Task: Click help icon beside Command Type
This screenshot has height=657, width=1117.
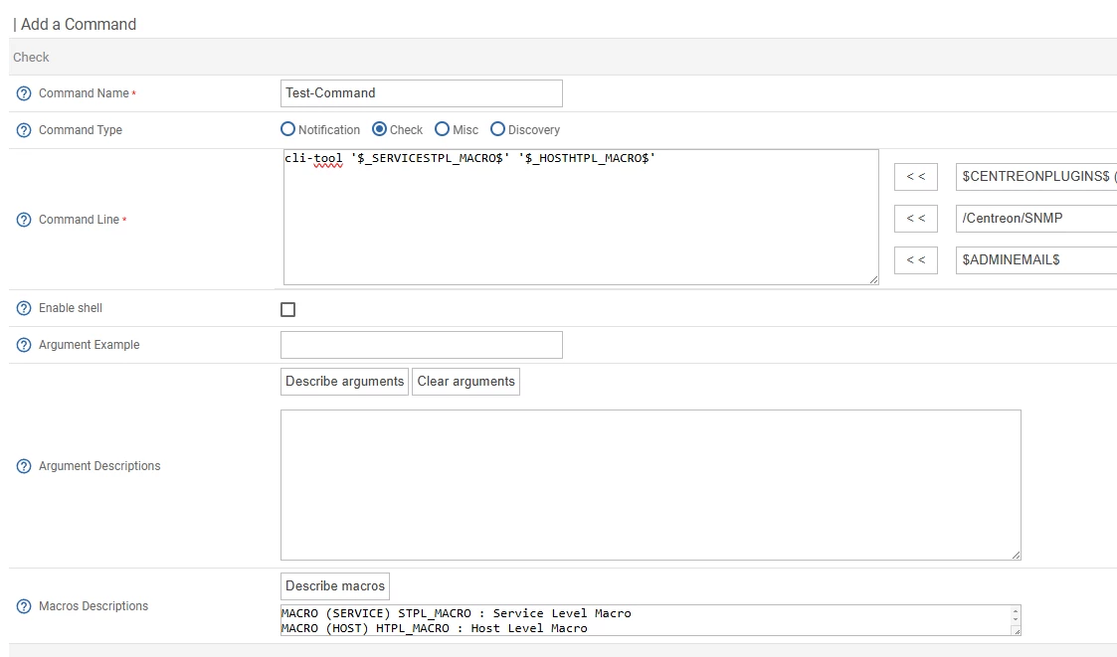Action: [x=24, y=130]
